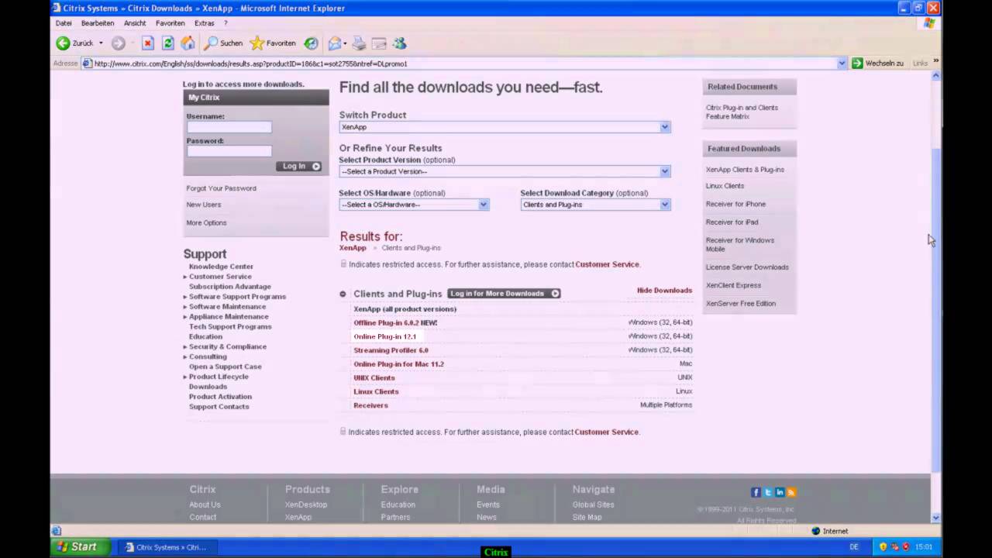Click the page icon in address bar

pyautogui.click(x=87, y=64)
